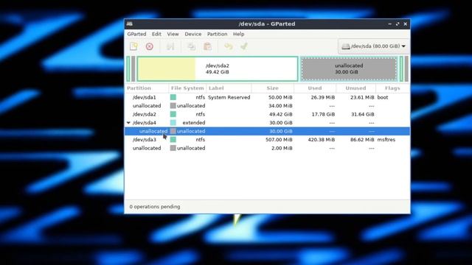Viewport: 472px width, 265px height.
Task: Select the unallocated 30.00 GiB block in graphic
Action: 349,68
